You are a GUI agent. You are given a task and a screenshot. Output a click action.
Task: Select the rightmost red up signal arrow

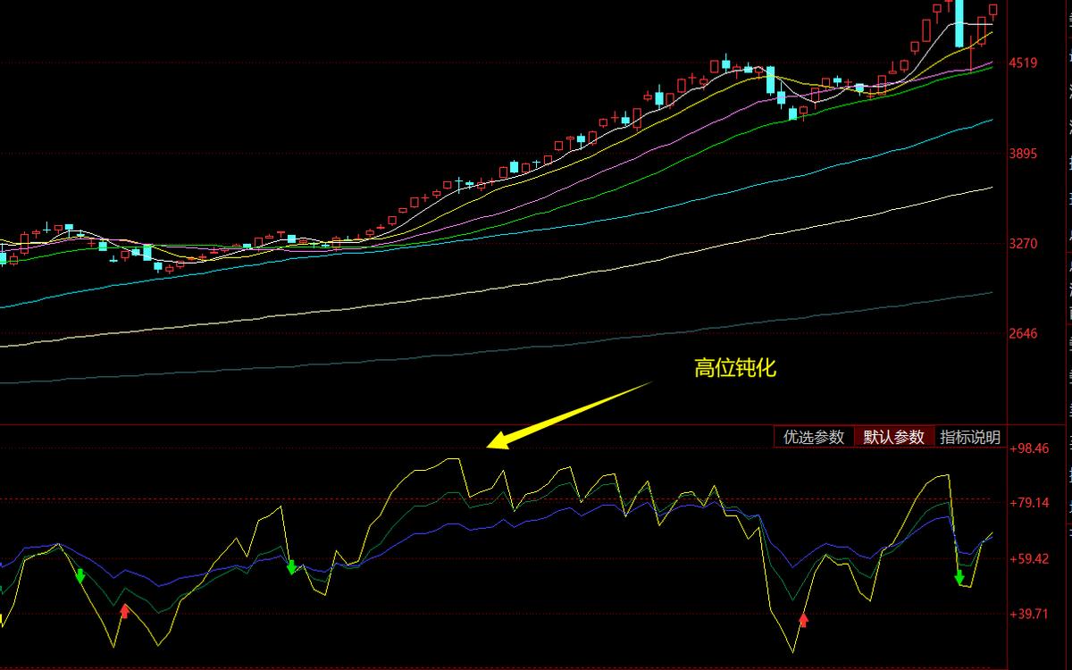pyautogui.click(x=803, y=619)
